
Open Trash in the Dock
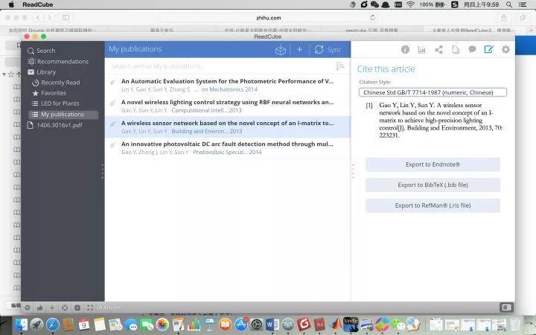click(x=515, y=324)
